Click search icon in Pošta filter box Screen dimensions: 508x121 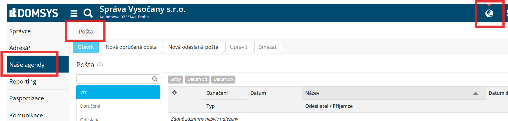click(155, 79)
